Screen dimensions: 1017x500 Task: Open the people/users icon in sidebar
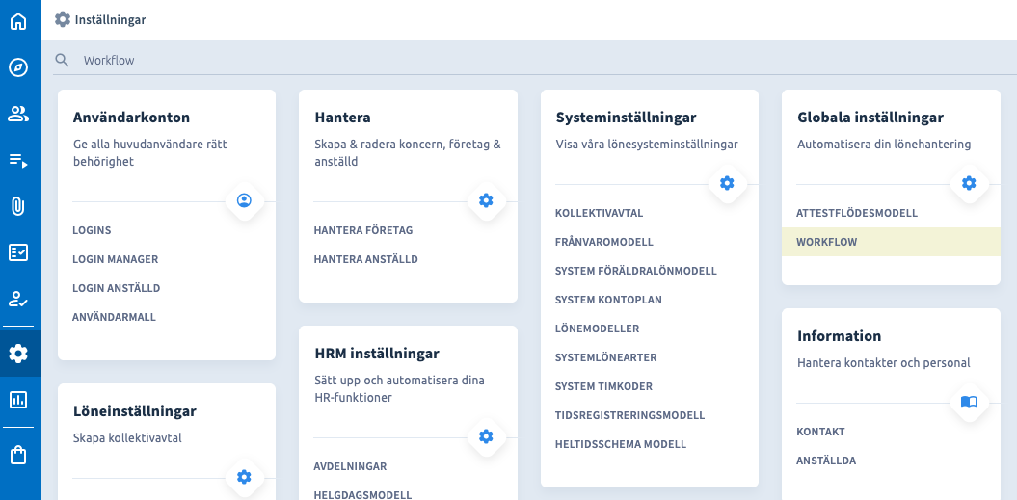click(x=18, y=114)
